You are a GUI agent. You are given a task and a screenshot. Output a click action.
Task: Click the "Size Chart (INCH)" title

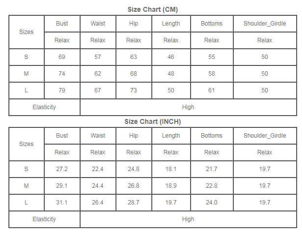(x=152, y=121)
